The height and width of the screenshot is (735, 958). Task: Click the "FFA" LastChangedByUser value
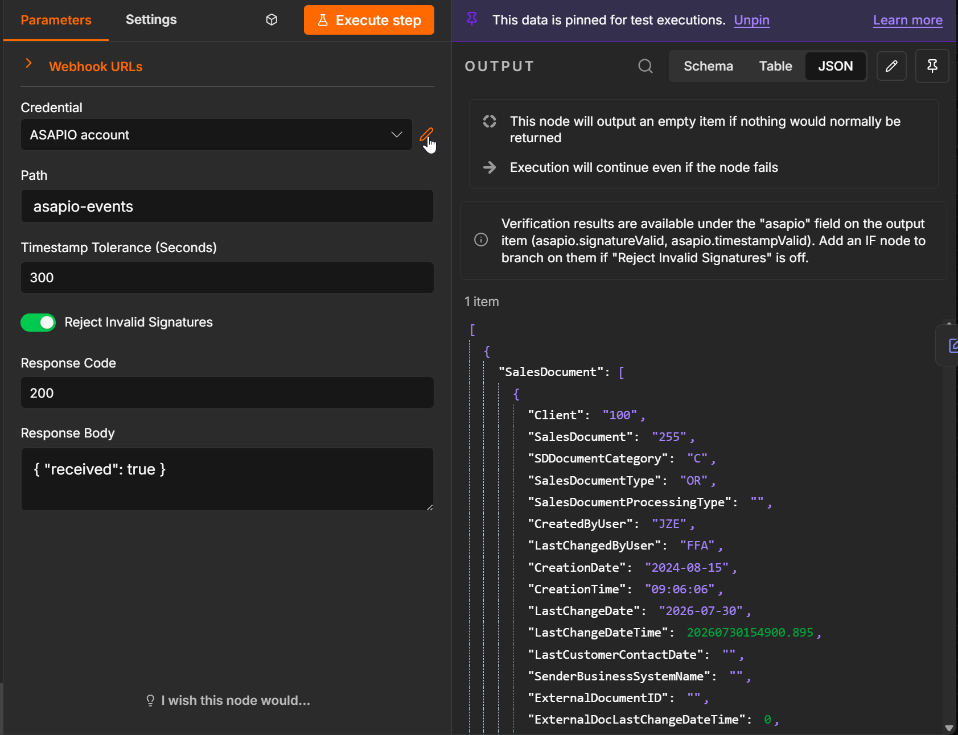click(x=697, y=546)
